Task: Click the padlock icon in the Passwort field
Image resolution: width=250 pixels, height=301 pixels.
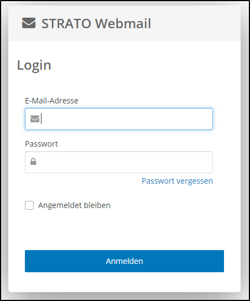Action: pos(33,162)
